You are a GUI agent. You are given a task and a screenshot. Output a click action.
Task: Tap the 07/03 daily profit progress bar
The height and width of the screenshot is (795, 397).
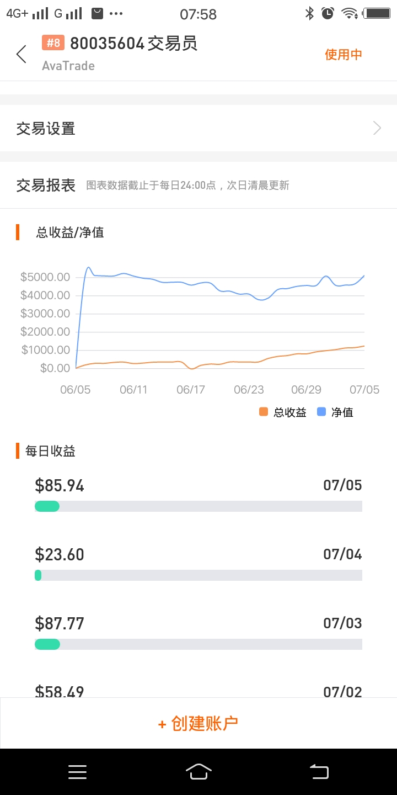[x=198, y=644]
